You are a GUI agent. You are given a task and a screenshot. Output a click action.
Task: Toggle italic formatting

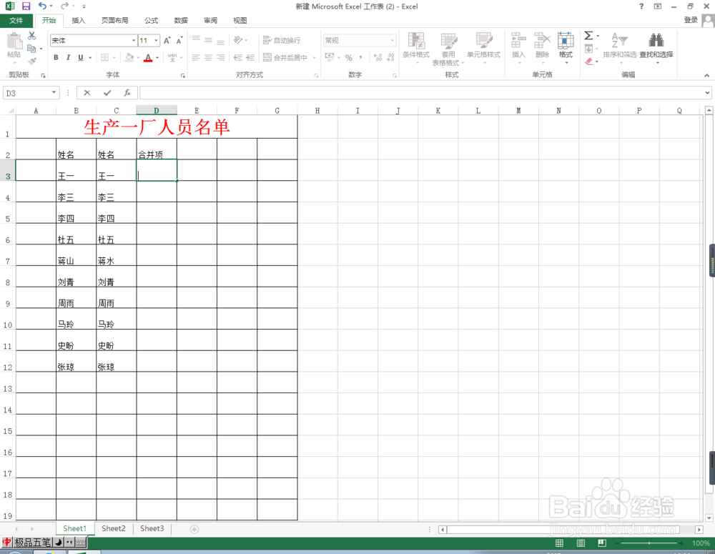[x=68, y=57]
